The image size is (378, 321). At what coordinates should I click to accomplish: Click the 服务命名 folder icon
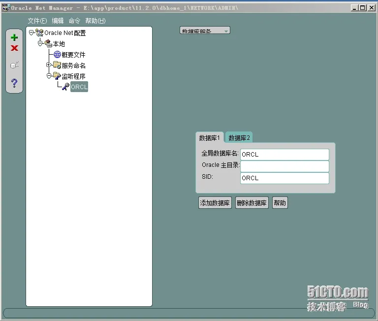click(x=57, y=65)
